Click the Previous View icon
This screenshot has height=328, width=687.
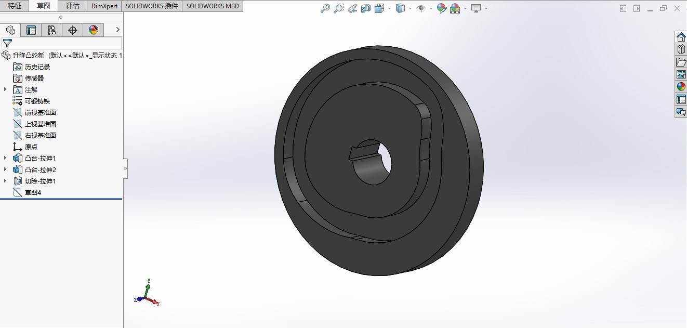352,8
